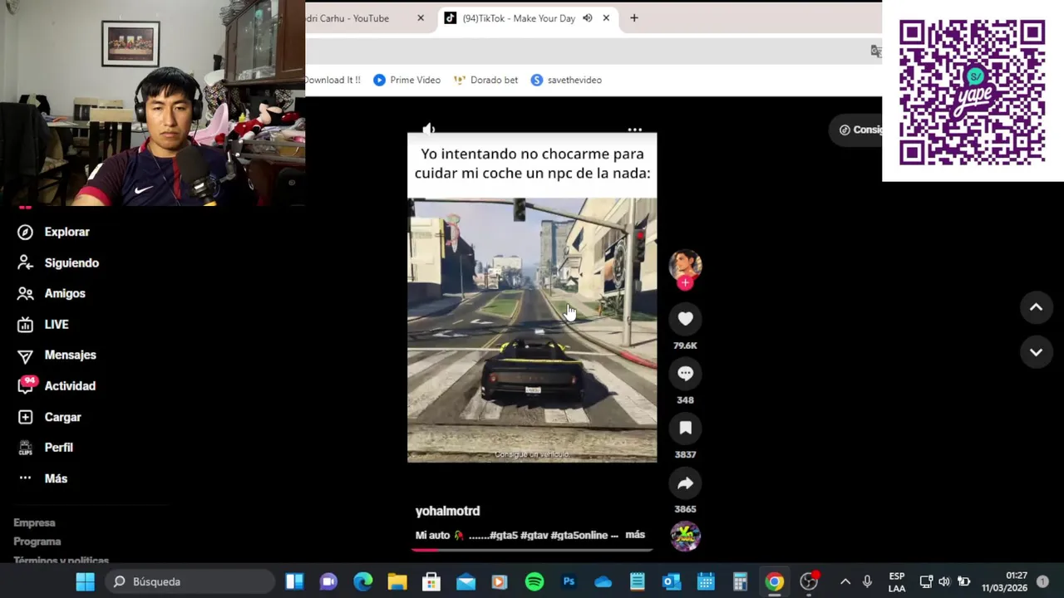Click the microphone tray icon
Image resolution: width=1064 pixels, height=598 pixels.
click(867, 581)
